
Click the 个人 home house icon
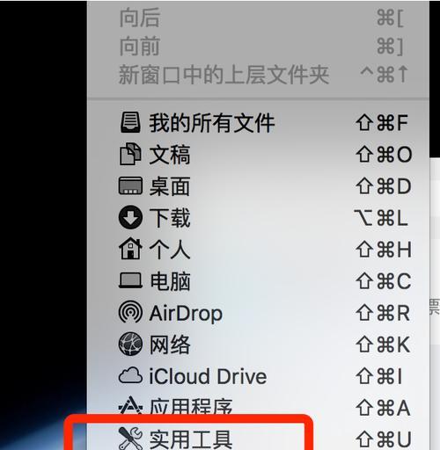coord(130,249)
